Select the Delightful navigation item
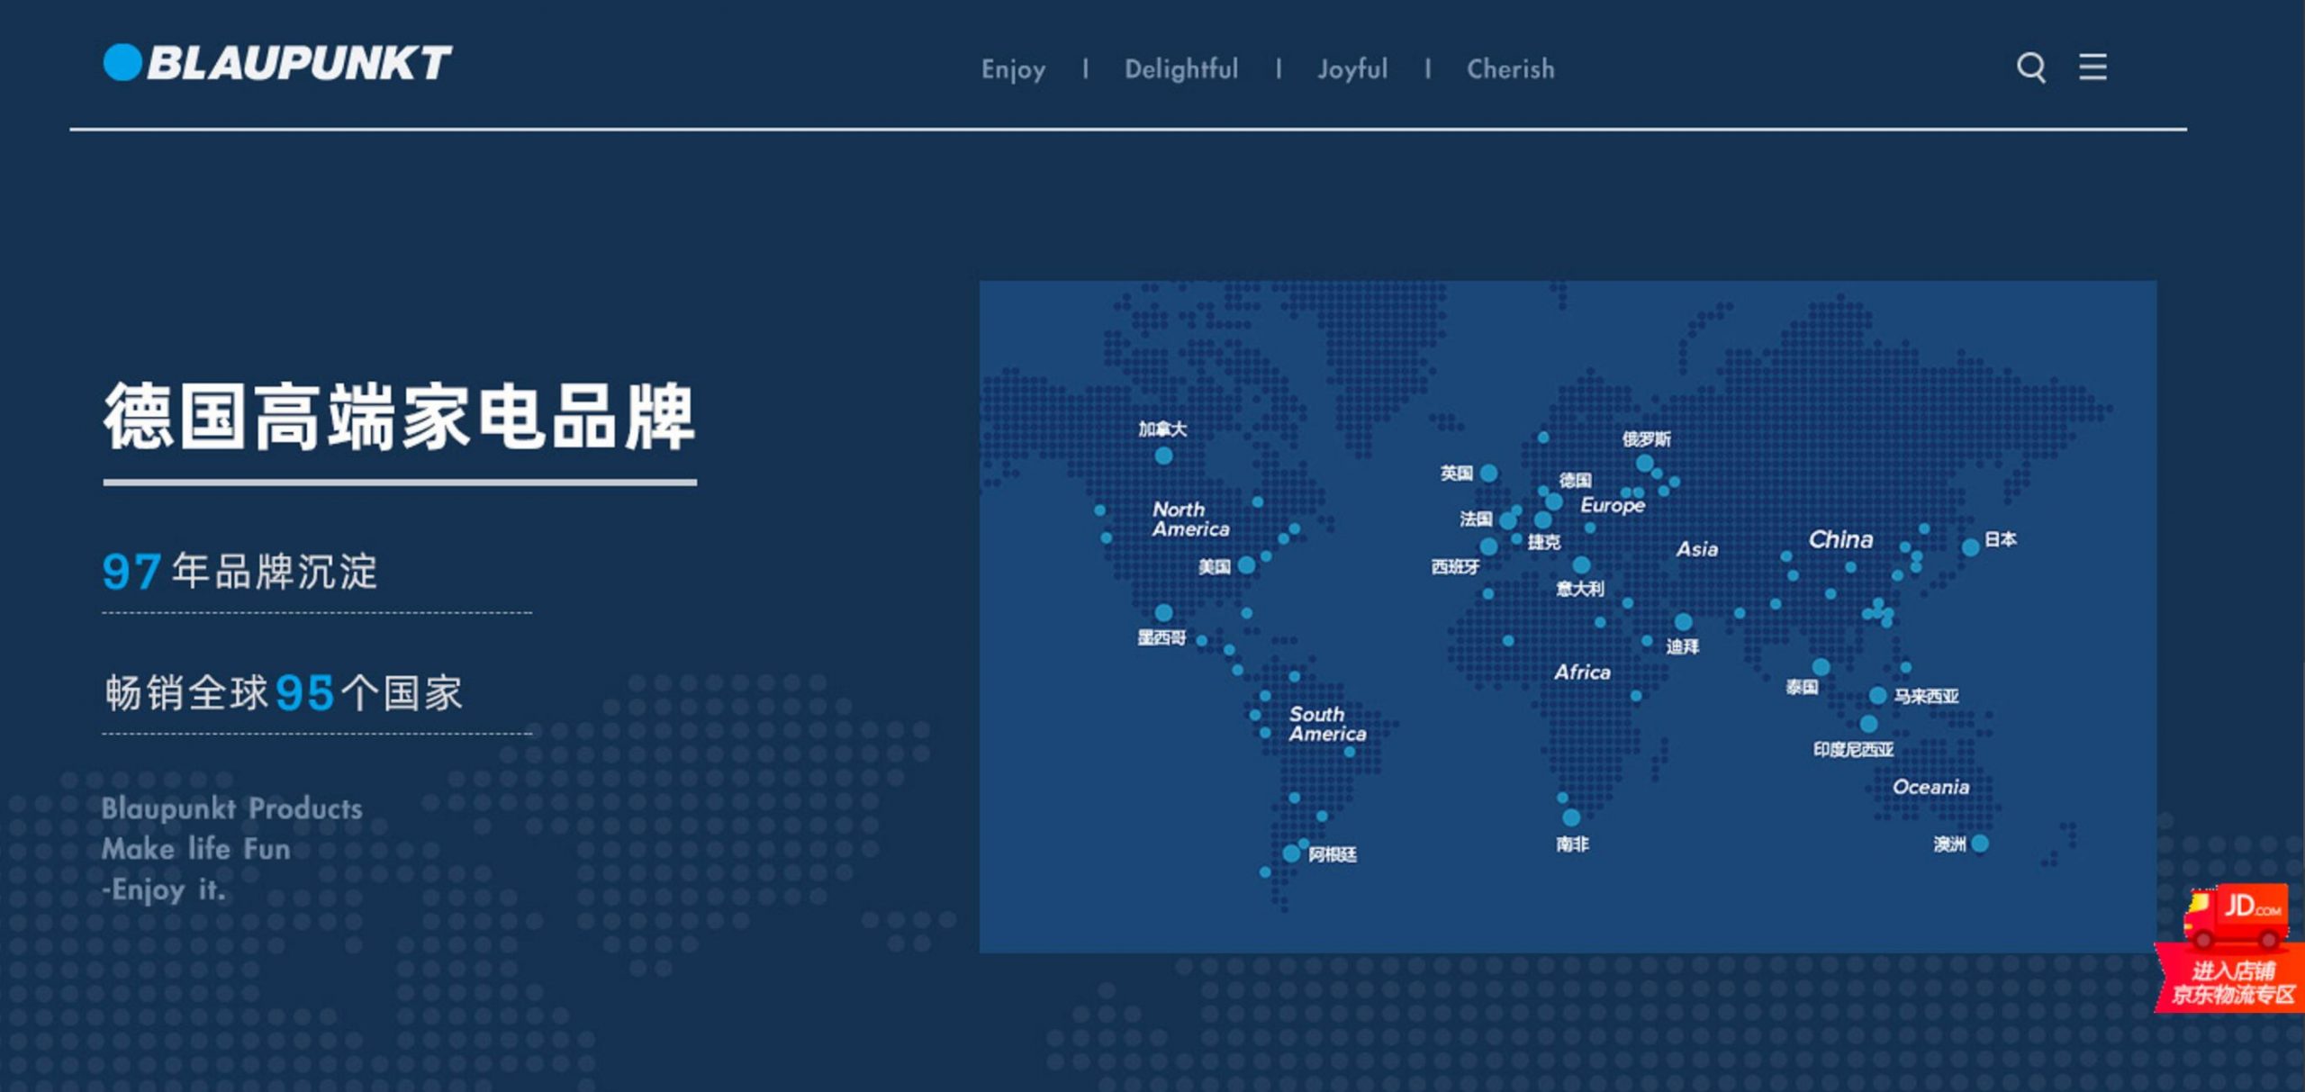The image size is (2305, 1092). (1181, 68)
